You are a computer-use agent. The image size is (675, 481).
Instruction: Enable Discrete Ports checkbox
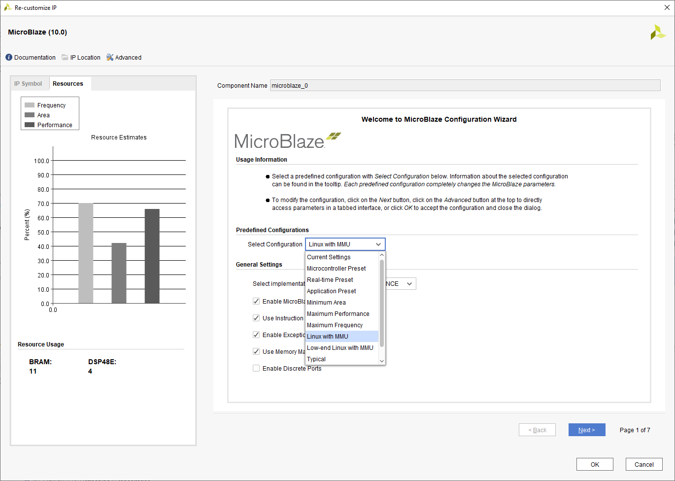tap(256, 369)
